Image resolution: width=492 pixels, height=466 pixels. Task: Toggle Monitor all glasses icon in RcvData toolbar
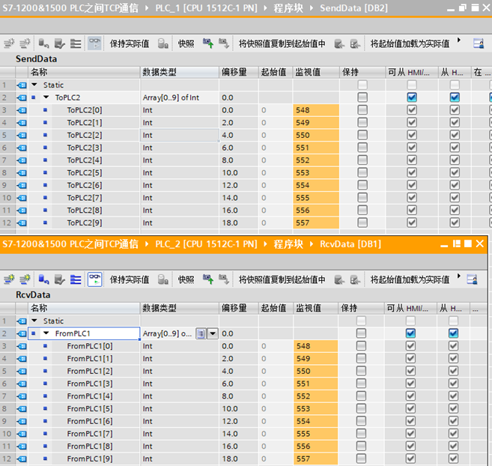coord(95,279)
